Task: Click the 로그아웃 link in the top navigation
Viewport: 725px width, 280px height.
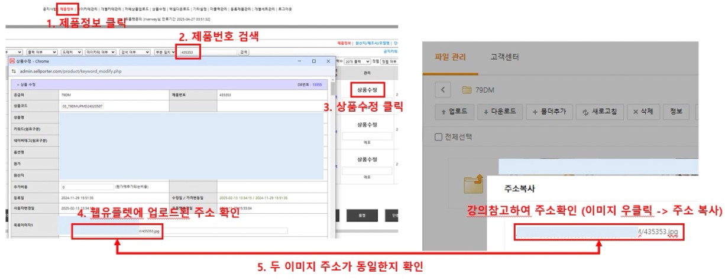Action: click(x=285, y=9)
